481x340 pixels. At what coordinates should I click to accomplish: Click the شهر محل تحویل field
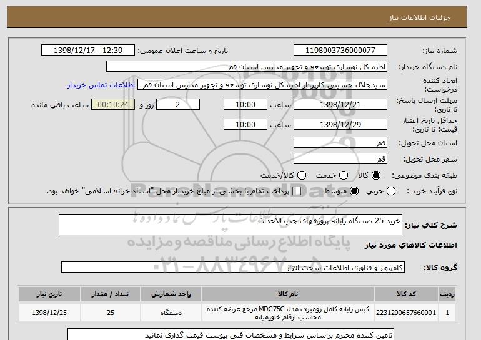pos(340,158)
